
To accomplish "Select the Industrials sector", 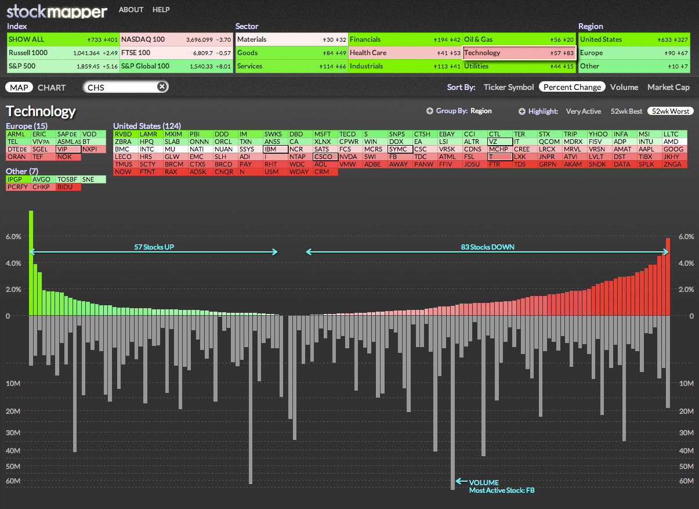I will (405, 66).
